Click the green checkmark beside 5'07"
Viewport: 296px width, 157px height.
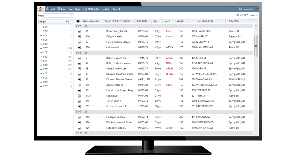click(41, 44)
